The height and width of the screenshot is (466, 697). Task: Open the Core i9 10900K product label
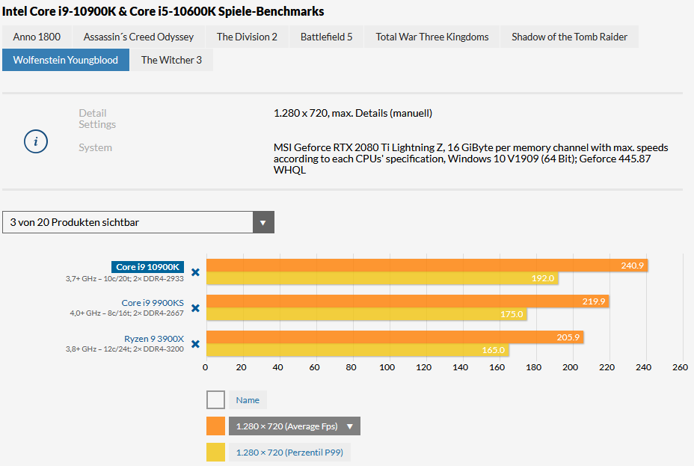[x=147, y=267]
